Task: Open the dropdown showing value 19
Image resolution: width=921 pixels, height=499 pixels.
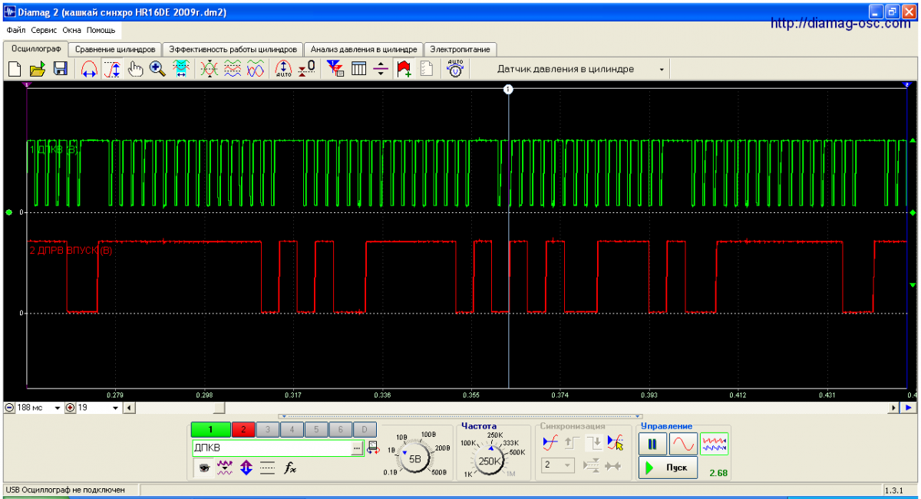Action: point(115,408)
